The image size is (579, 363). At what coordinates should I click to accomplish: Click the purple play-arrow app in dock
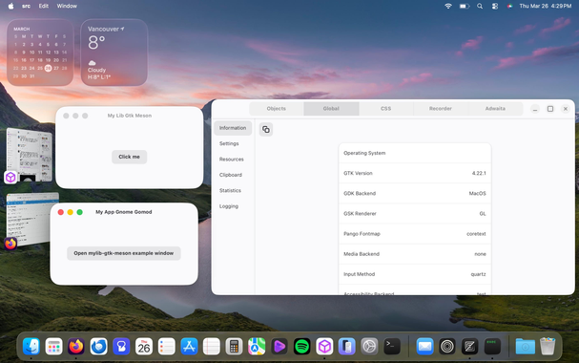(279, 347)
